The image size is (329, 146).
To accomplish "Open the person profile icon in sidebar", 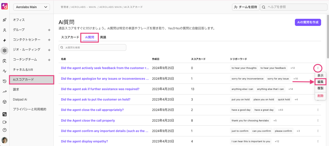I will point(4,30).
